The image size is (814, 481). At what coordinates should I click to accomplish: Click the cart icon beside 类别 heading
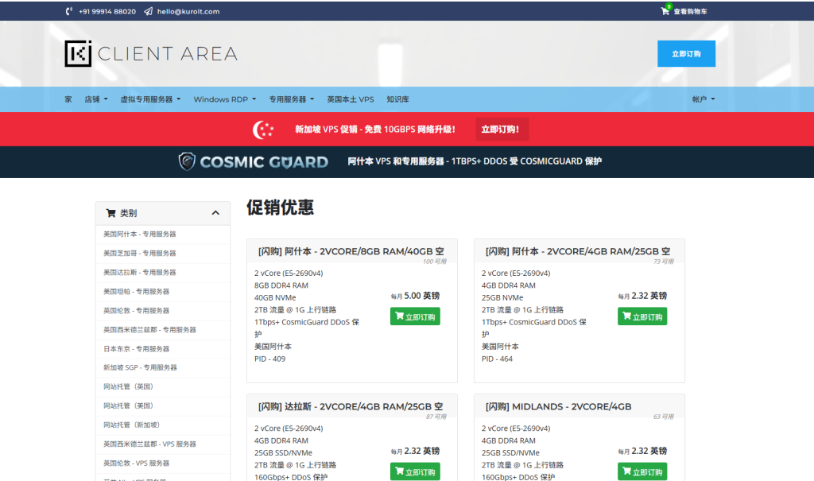click(110, 213)
